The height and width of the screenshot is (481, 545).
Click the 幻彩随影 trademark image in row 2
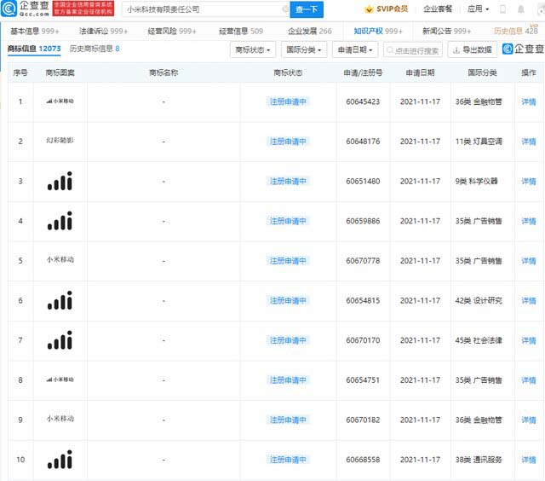click(x=60, y=140)
